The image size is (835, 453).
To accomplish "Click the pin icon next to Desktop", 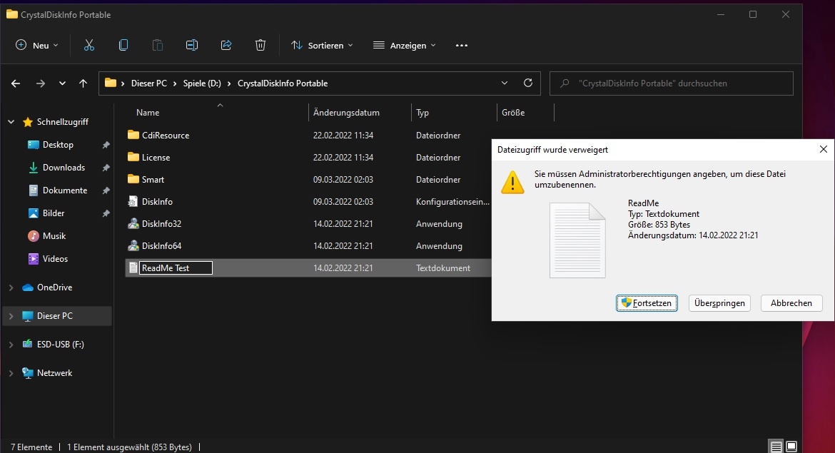I will click(x=106, y=145).
